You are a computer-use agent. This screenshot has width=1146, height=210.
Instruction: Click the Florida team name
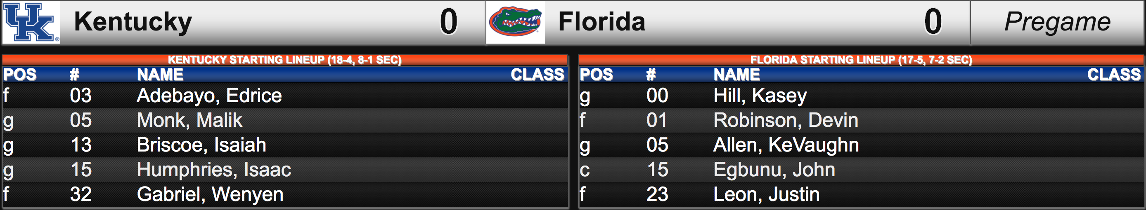pyautogui.click(x=601, y=22)
